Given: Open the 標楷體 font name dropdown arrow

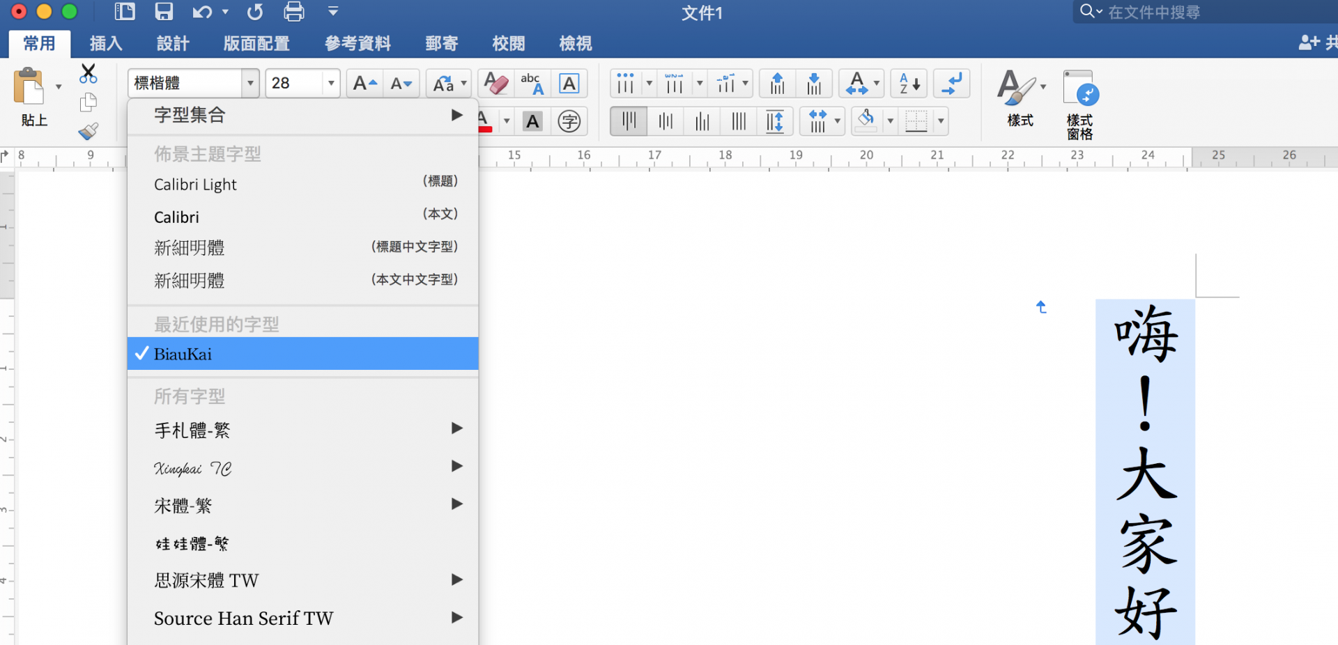Looking at the screenshot, I should 250,84.
